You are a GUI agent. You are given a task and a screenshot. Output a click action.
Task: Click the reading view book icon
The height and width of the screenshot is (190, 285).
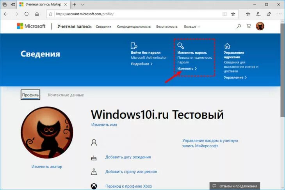(x=224, y=14)
